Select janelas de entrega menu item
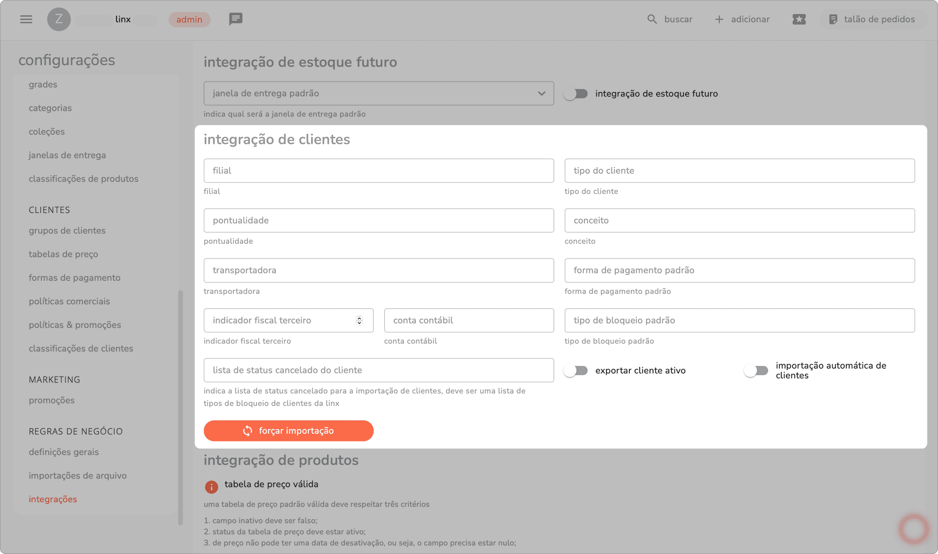The height and width of the screenshot is (554, 938). click(x=67, y=155)
